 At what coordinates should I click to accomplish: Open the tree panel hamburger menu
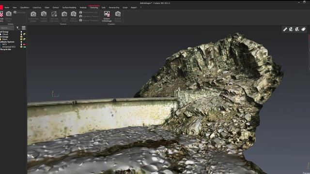24,28
